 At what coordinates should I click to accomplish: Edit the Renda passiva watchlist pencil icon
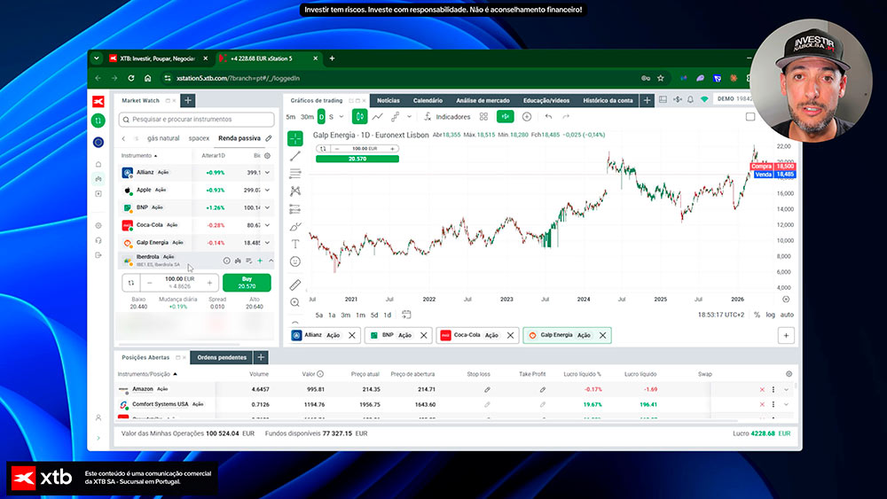coord(269,138)
